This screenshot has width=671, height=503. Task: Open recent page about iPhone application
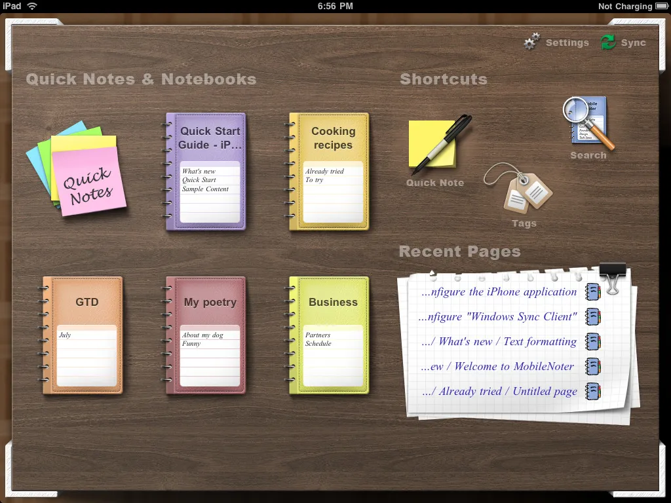tap(499, 292)
